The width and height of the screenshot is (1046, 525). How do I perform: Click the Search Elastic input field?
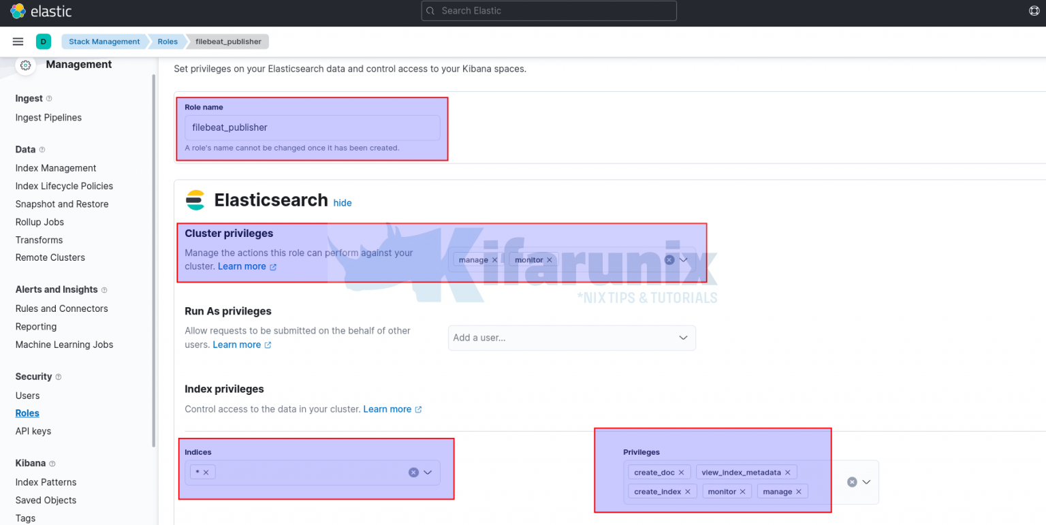point(548,11)
